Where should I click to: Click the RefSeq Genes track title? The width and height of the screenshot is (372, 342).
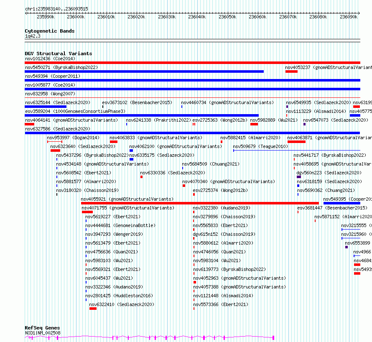42,328
